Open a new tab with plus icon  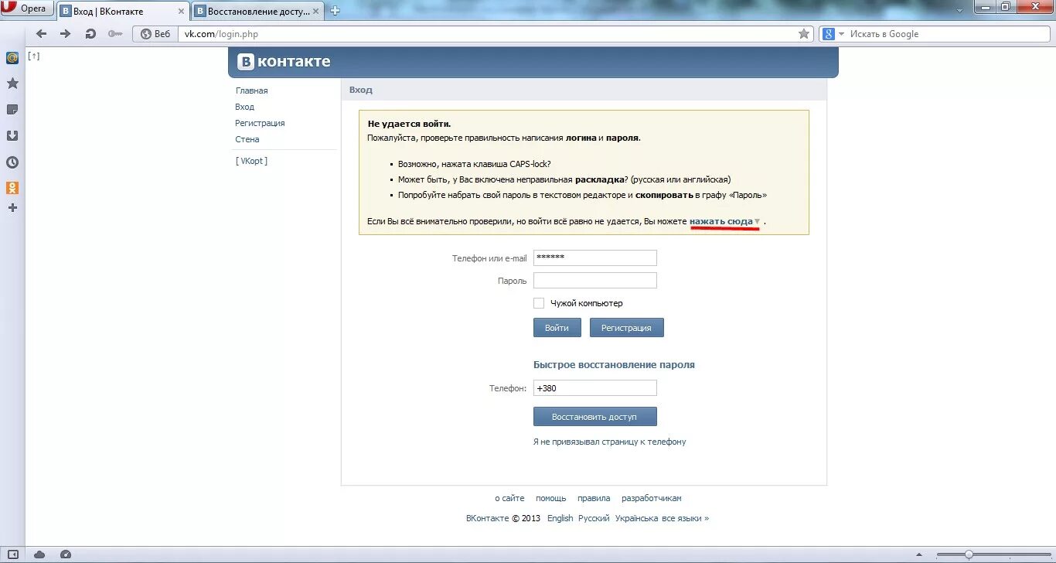point(335,11)
